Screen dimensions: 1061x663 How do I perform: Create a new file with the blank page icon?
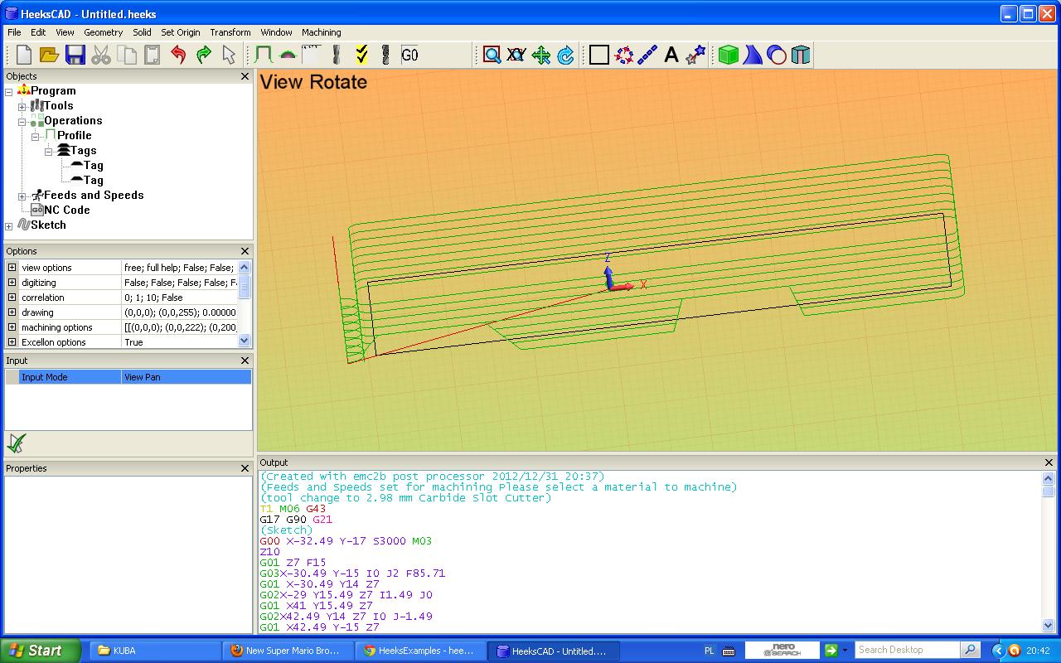tap(24, 55)
